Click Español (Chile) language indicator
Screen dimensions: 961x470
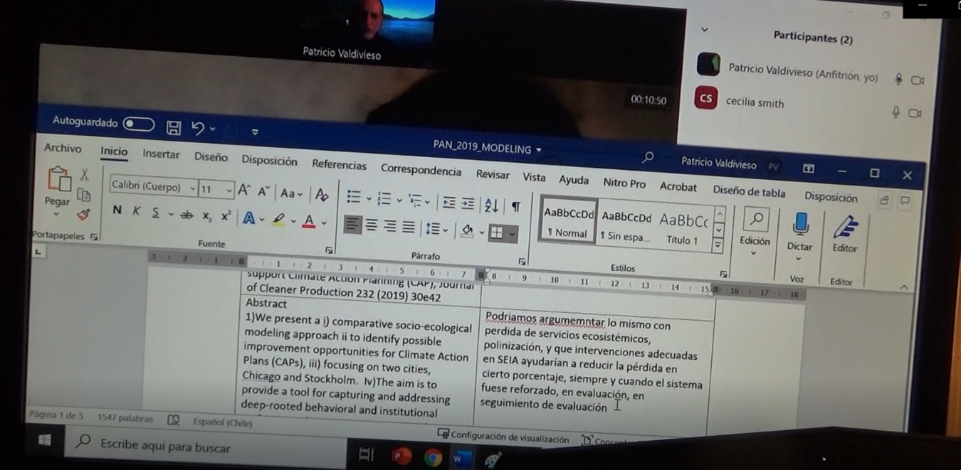tap(222, 422)
